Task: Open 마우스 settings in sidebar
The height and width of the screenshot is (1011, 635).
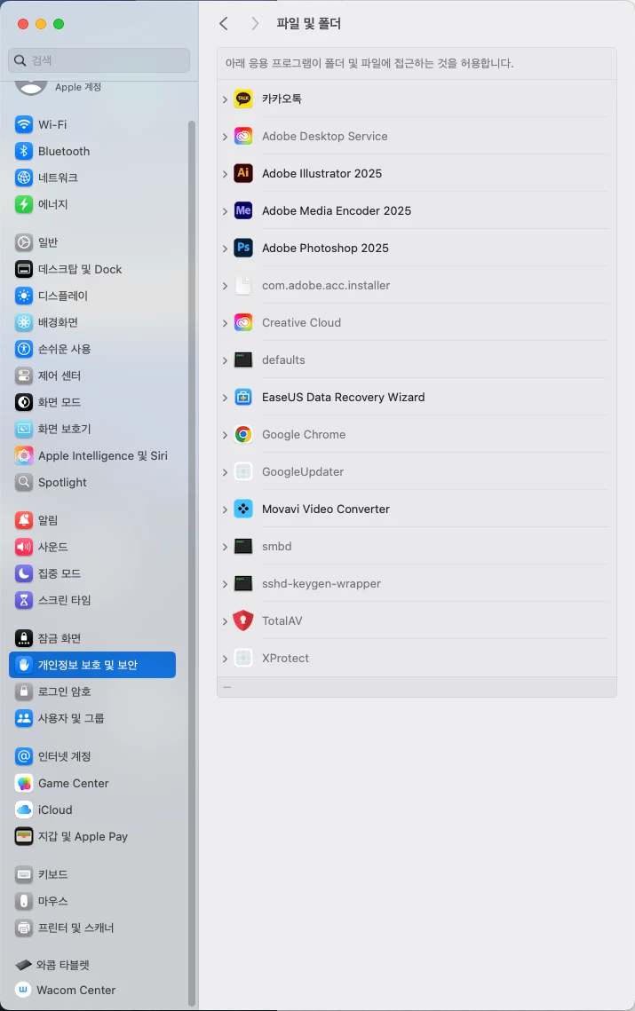Action: point(92,901)
